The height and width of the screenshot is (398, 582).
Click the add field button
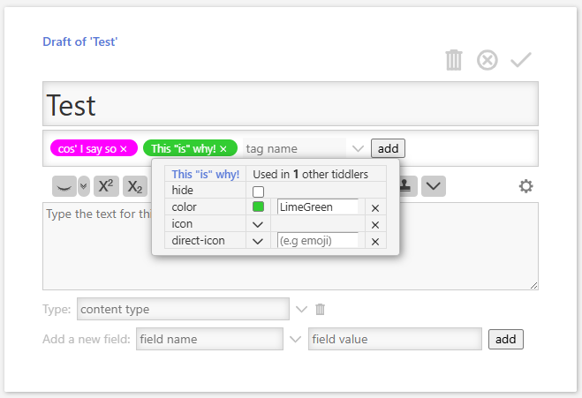pos(505,339)
